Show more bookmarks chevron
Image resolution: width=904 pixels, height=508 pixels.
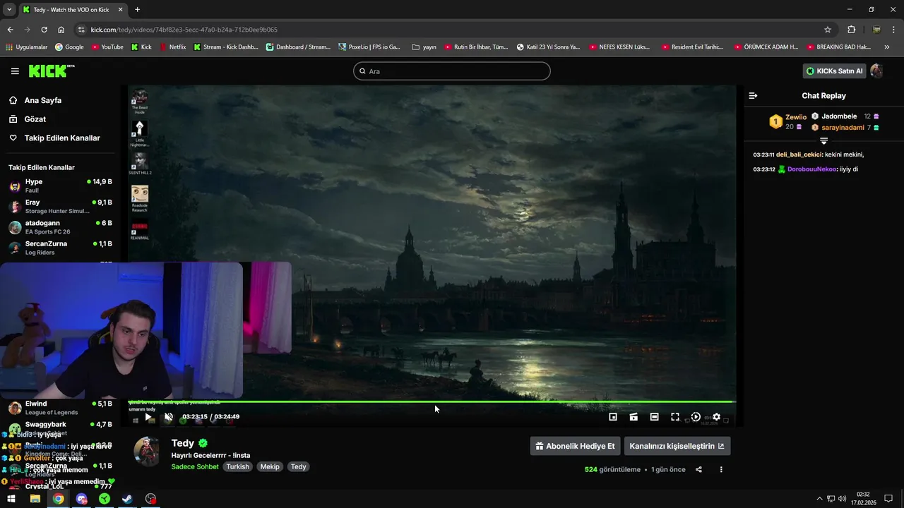pyautogui.click(x=887, y=47)
